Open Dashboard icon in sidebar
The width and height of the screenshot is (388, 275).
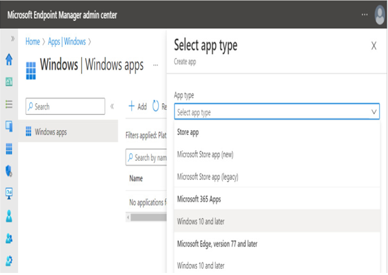9,82
